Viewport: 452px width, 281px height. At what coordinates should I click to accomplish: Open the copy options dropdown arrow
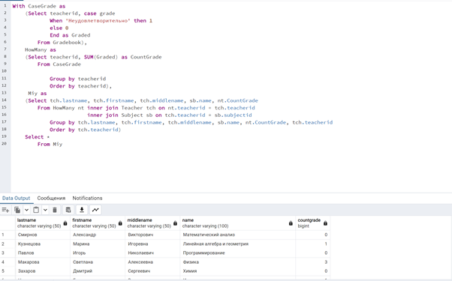click(26, 210)
